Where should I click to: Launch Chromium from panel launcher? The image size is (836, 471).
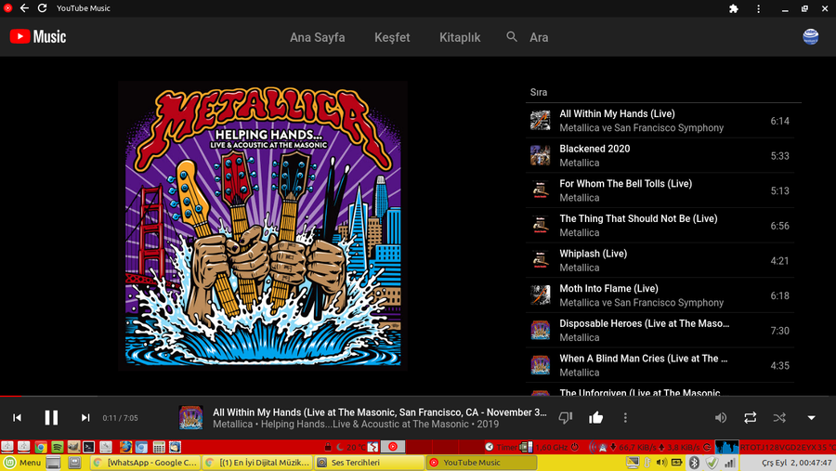[x=141, y=447]
